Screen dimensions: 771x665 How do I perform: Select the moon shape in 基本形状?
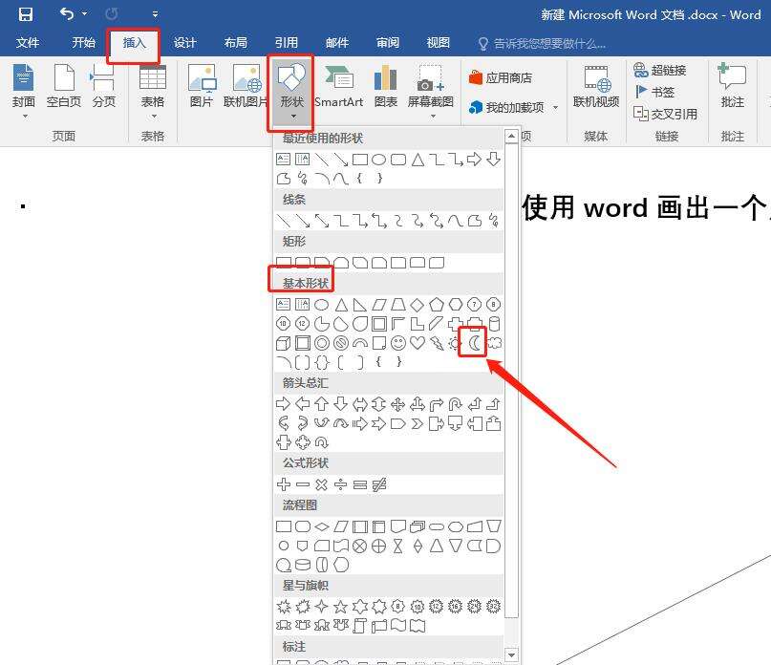[x=474, y=343]
